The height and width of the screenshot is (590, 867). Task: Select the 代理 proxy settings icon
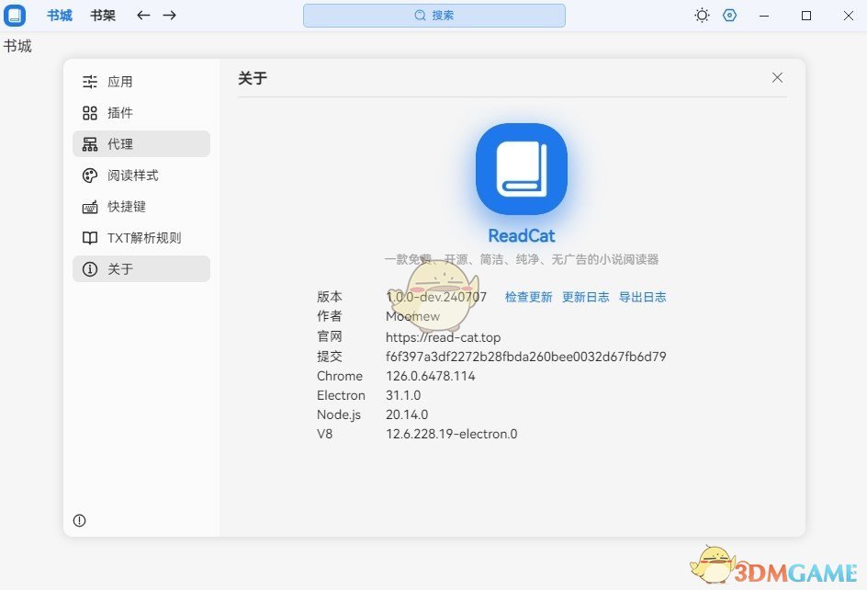(x=90, y=143)
